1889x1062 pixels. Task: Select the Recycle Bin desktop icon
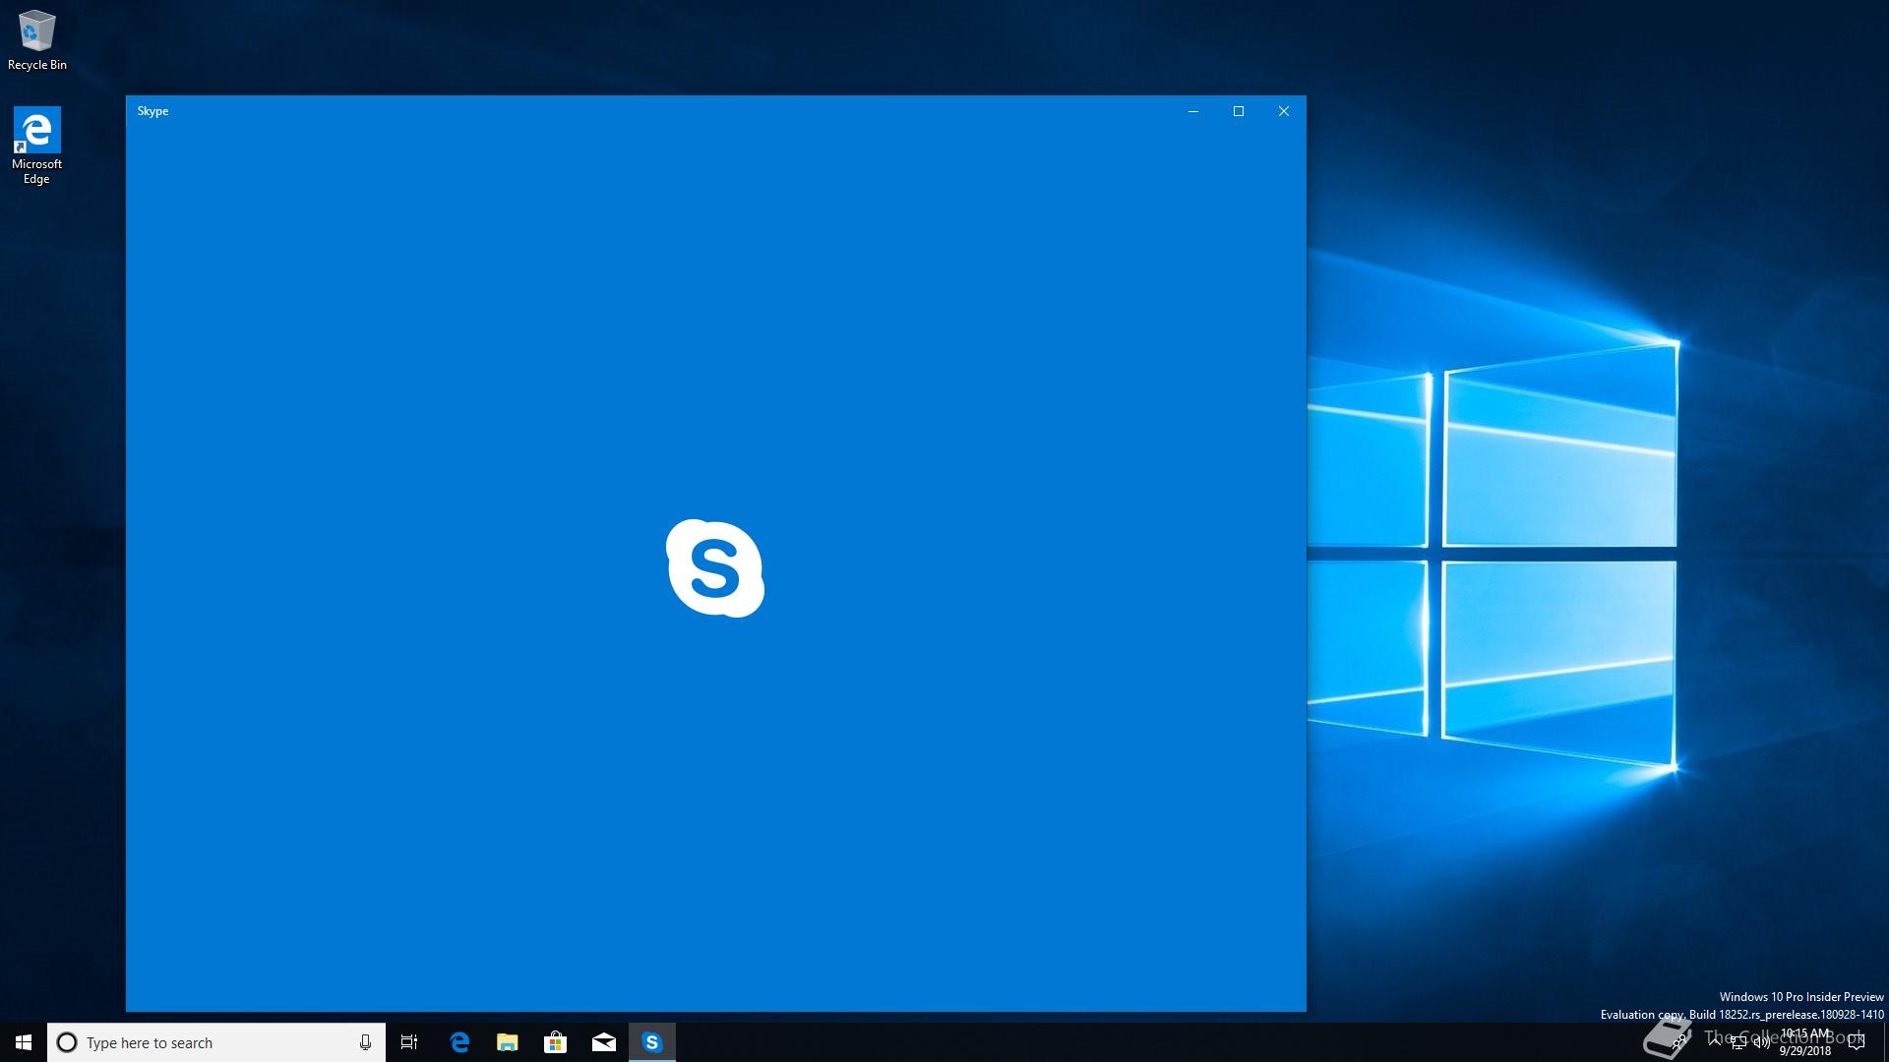click(x=37, y=40)
